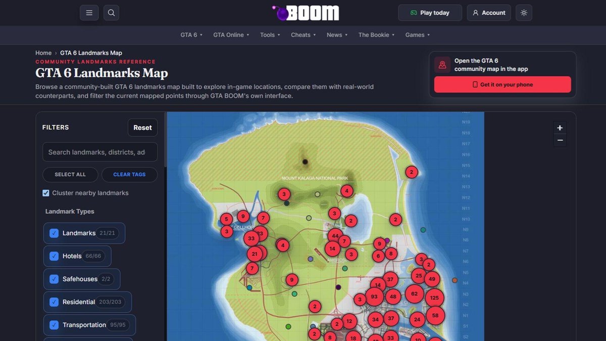The width and height of the screenshot is (606, 341).
Task: Uncheck the Safehouses type filter
Action: (54, 279)
